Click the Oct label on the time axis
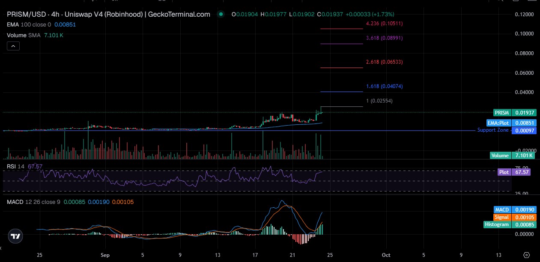Viewport: 540px width, 262px height. (386, 255)
